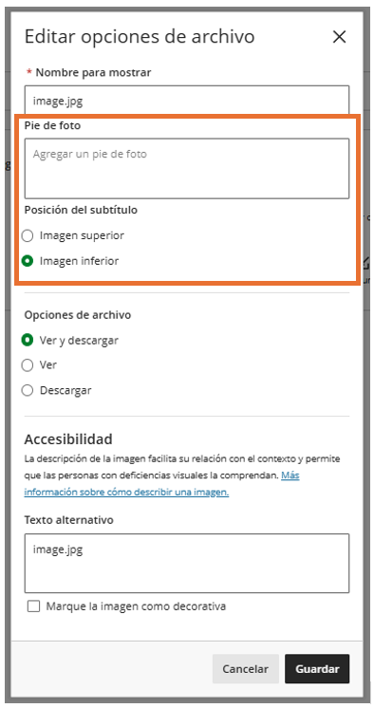This screenshot has width=374, height=708.
Task: Select the Imagen superior radio button
Action: point(28,235)
